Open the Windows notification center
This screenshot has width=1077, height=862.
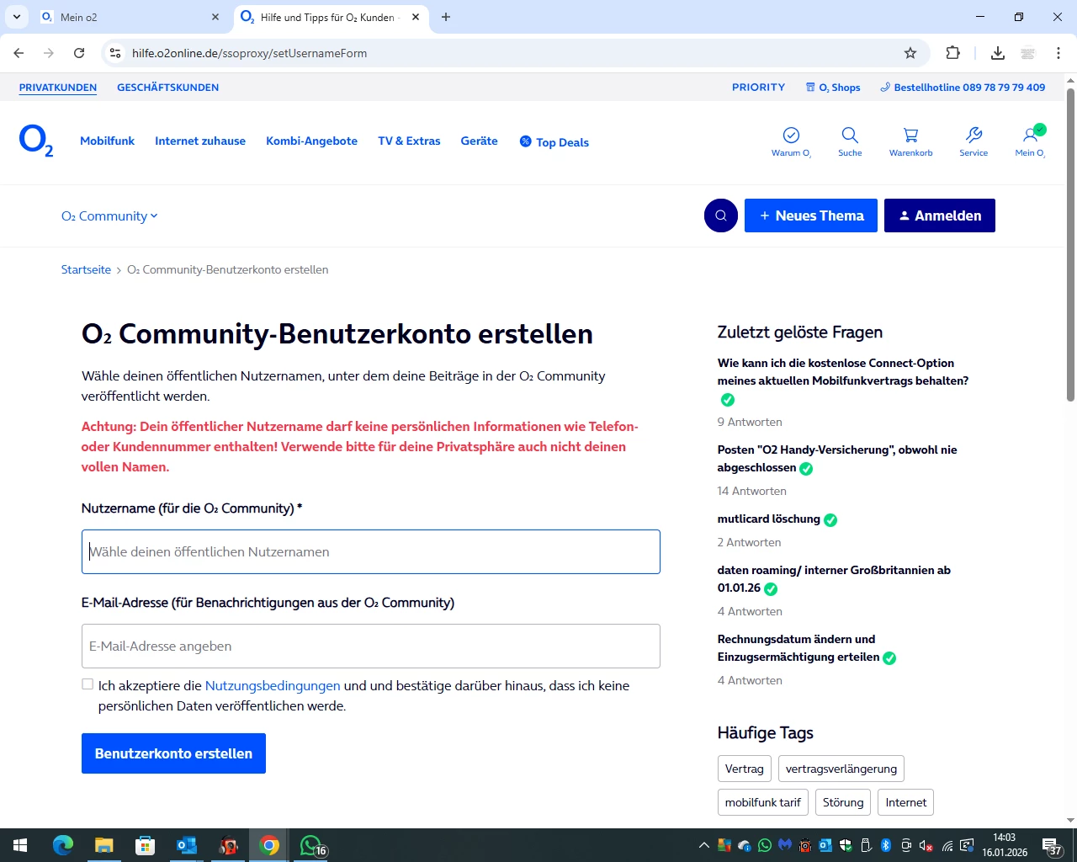[x=1052, y=845]
